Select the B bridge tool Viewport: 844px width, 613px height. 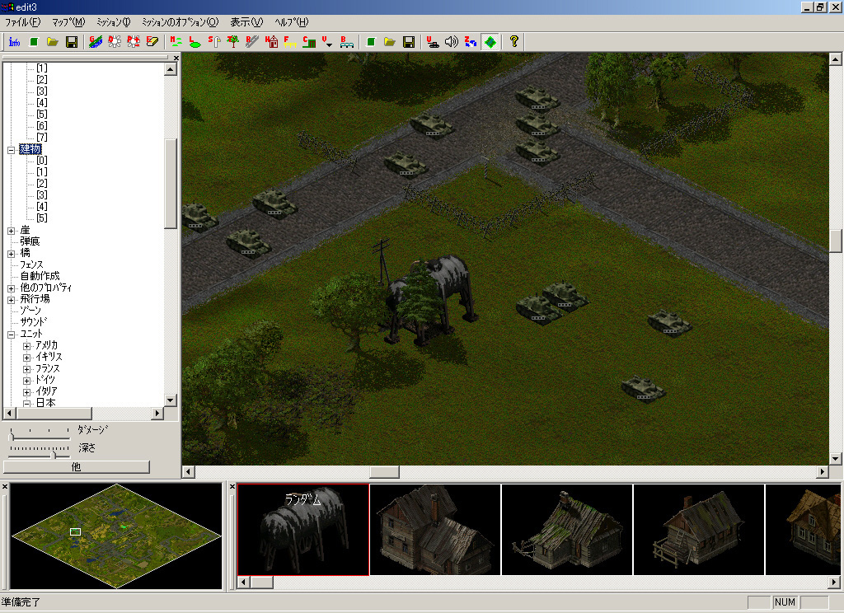point(347,42)
